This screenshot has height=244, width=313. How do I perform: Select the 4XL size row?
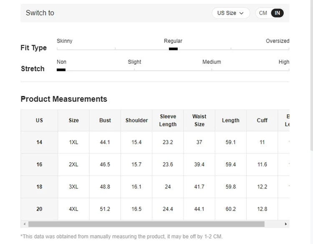(73, 209)
